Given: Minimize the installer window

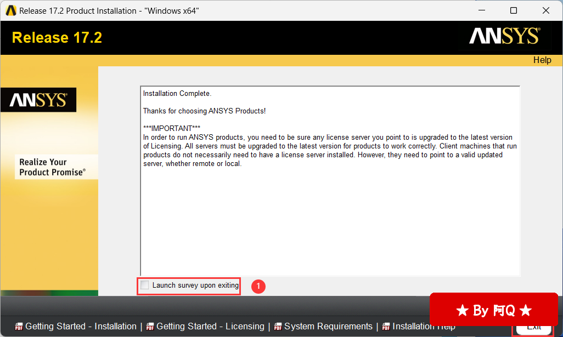Looking at the screenshot, I should tap(481, 10).
